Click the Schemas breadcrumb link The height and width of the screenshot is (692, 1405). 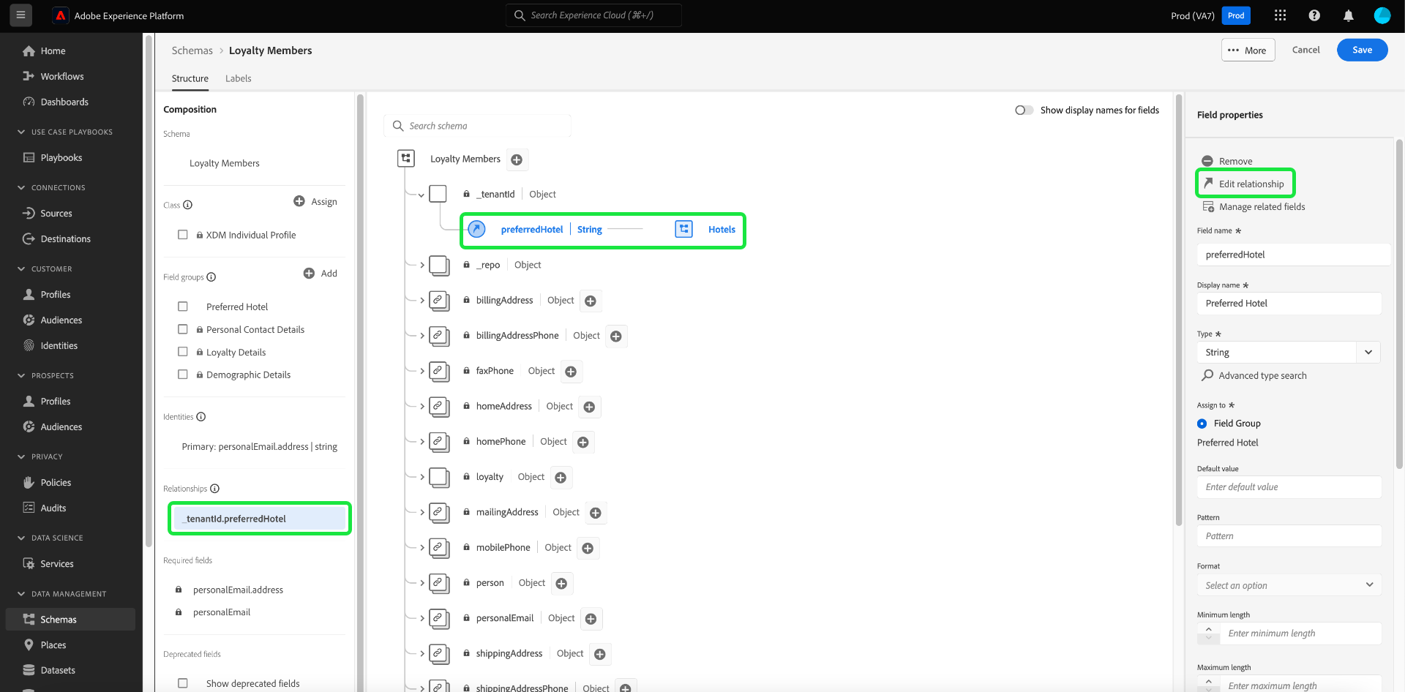[192, 50]
